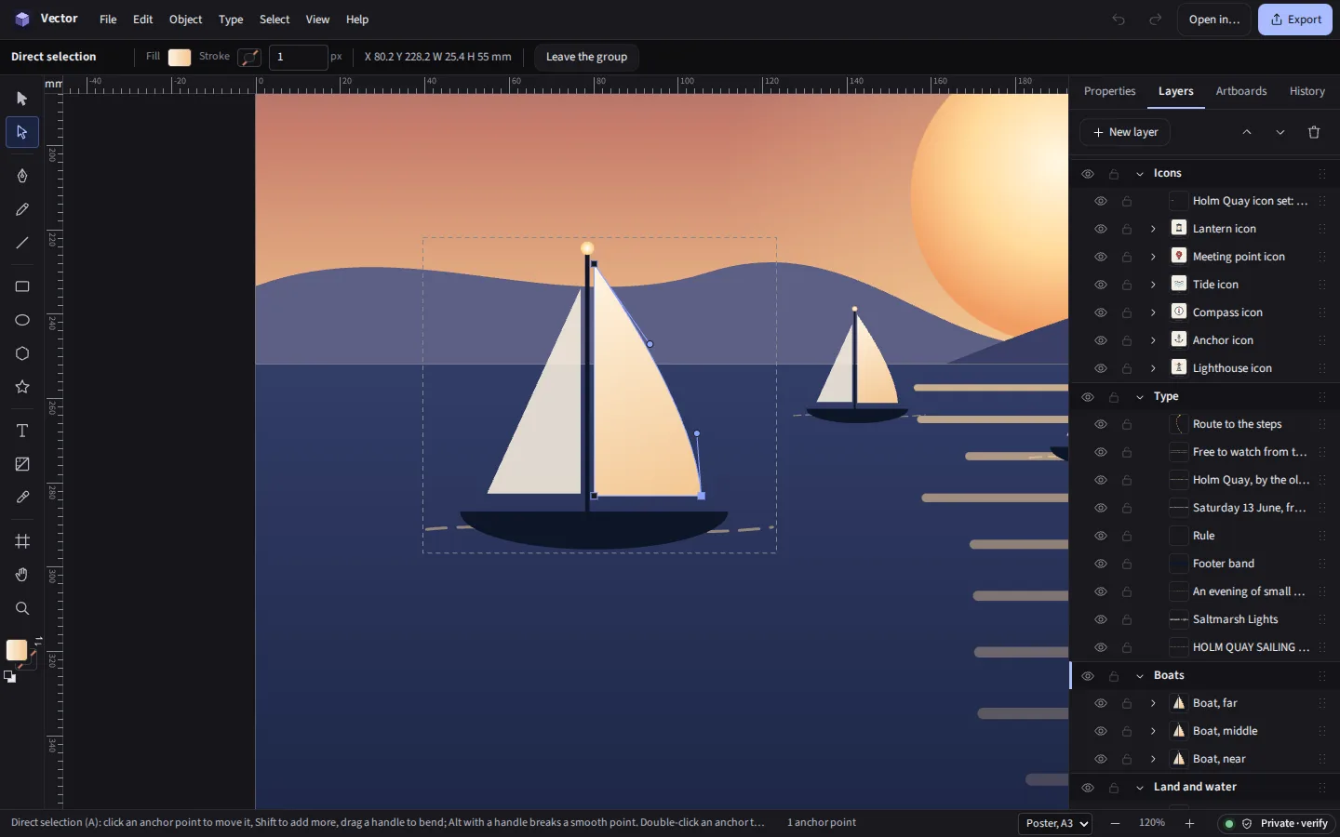Click the Stroke swatch in options bar
Screen dimensions: 1340x837
(x=249, y=57)
